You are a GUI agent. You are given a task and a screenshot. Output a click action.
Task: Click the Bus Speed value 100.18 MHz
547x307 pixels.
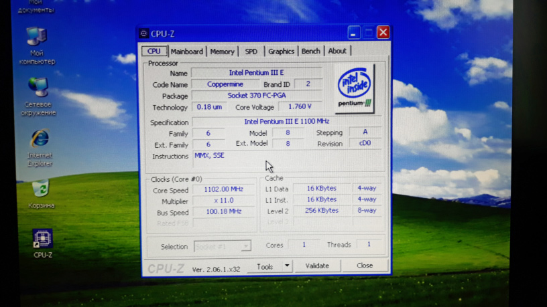point(224,211)
